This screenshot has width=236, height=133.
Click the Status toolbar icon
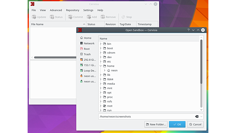tap(52, 17)
